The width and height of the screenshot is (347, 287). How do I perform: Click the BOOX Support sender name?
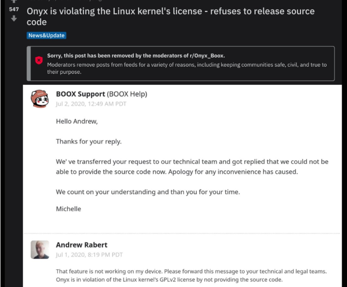[x=80, y=94]
